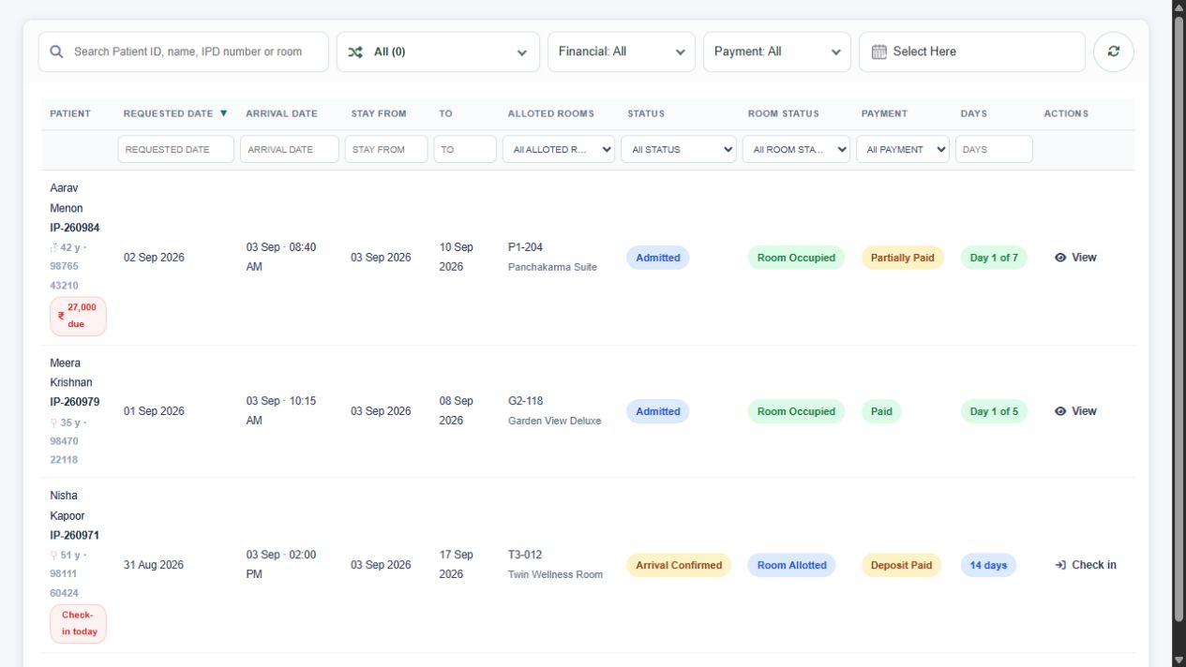
Task: Click the calendar icon in Select Here
Action: pos(878,52)
